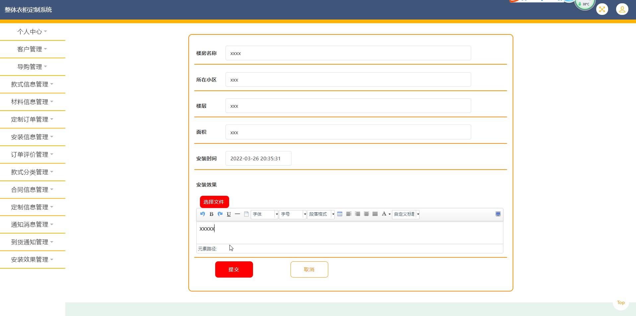Expand 合同信息管理 in the sidebar

coord(32,190)
